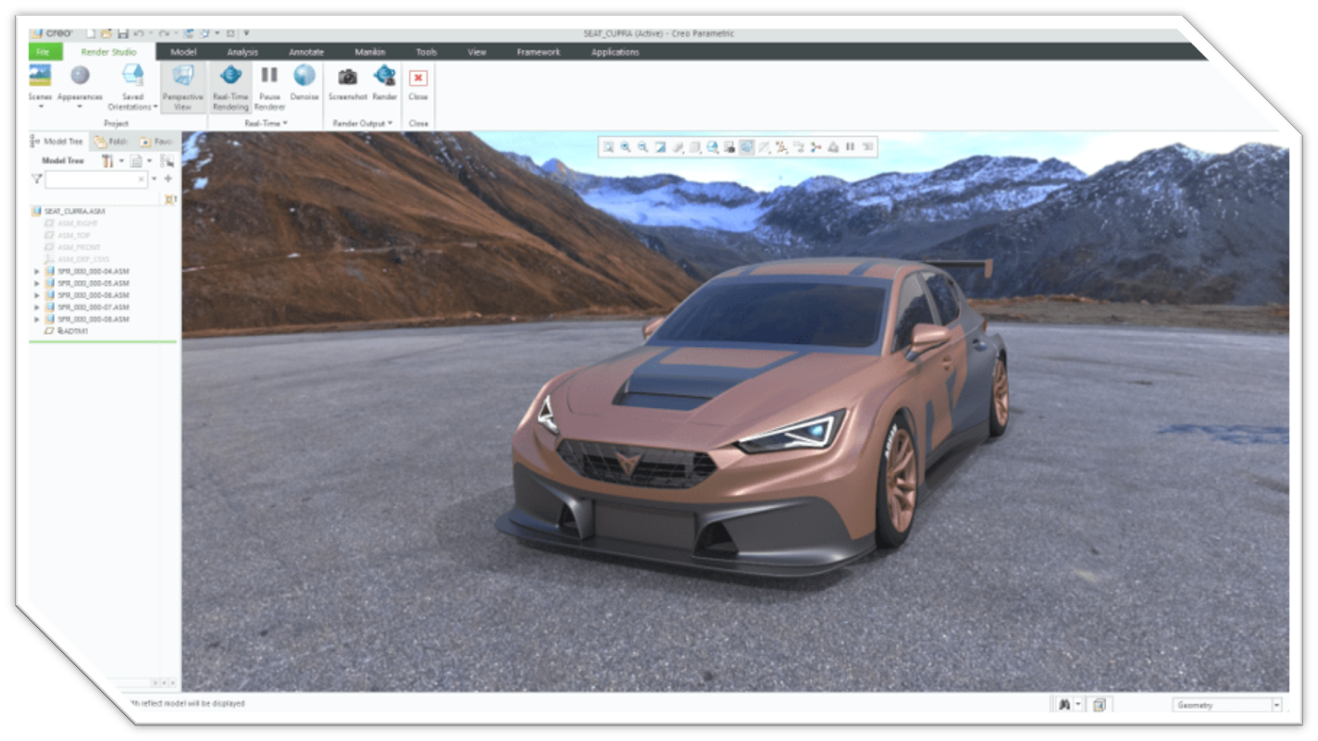The image size is (1318, 741).
Task: Switch to the Annotate tab
Action: tap(306, 52)
